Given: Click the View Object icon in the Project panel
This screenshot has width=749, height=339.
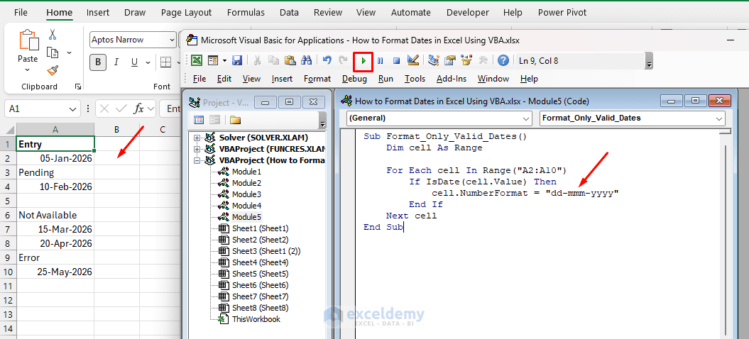Looking at the screenshot, I should tap(214, 119).
